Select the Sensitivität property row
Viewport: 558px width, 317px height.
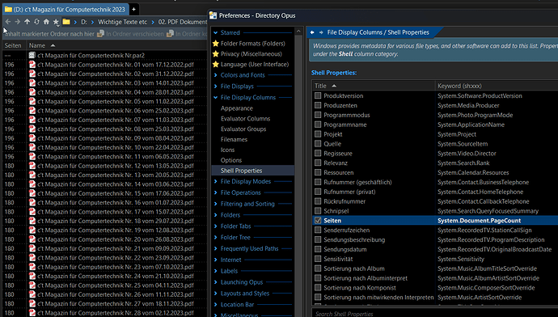tap(435, 259)
